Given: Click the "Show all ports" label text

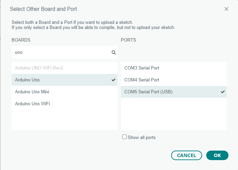Looking at the screenshot, I should [141, 138].
